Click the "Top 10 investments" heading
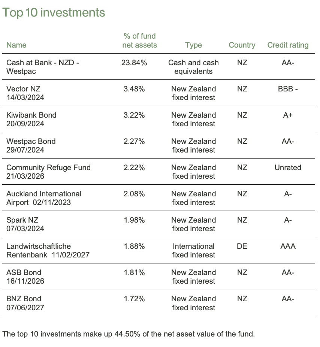 click(54, 12)
